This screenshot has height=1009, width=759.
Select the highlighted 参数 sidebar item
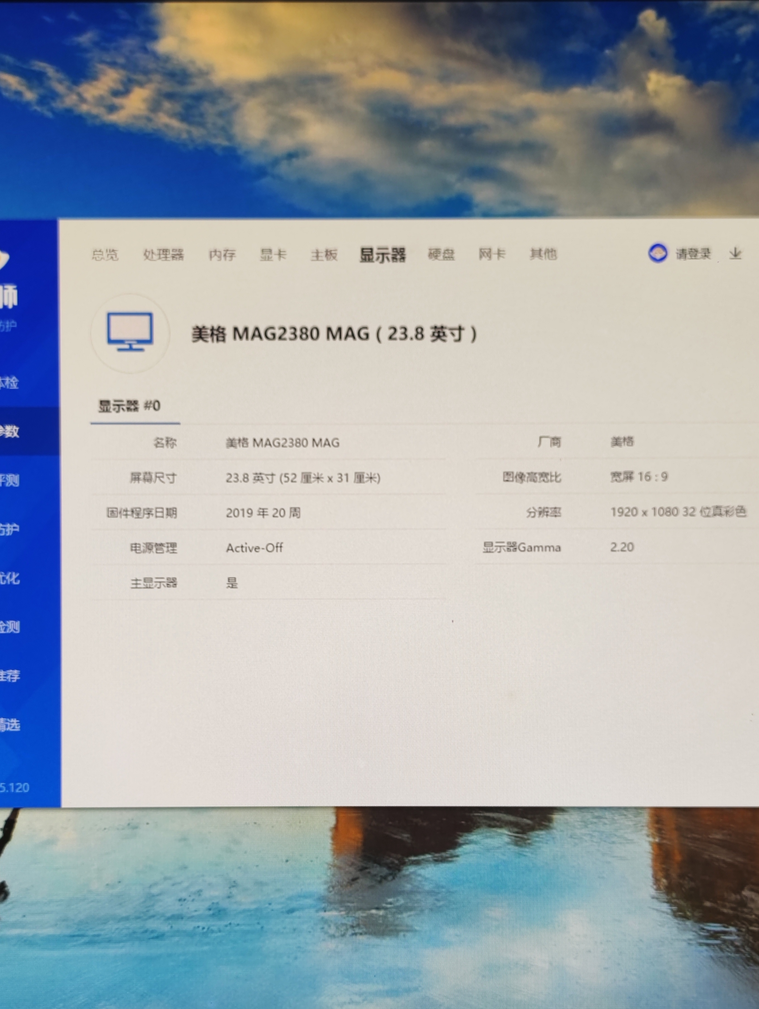point(29,431)
